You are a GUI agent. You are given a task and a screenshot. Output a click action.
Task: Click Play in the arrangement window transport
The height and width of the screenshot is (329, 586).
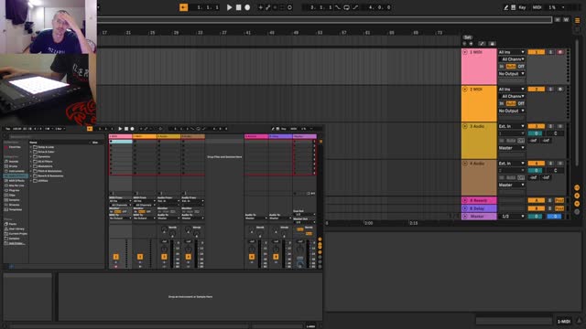230,7
